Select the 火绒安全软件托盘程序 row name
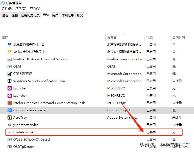Viewport: 194px width, 152px height. [29, 52]
